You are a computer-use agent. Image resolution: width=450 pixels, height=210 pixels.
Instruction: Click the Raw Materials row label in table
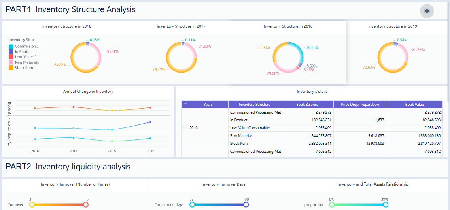point(242,135)
